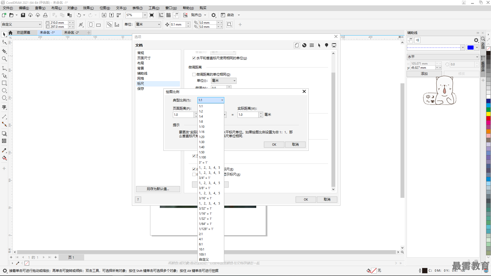Select the Zoom tool in toolbox

pos(4,59)
